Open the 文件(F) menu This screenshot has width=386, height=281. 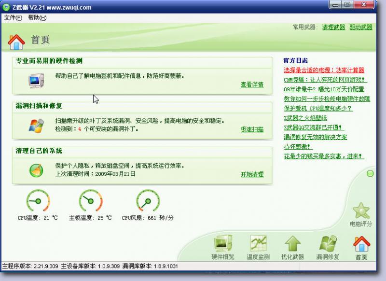click(13, 18)
